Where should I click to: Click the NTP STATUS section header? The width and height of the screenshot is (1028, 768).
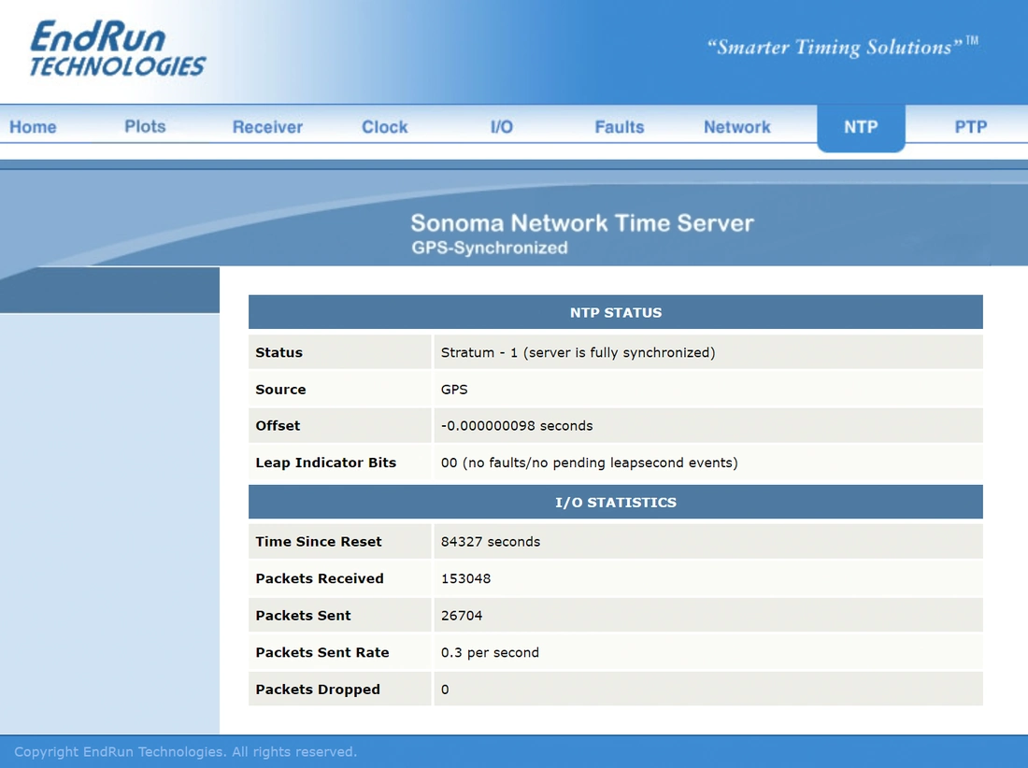point(616,313)
